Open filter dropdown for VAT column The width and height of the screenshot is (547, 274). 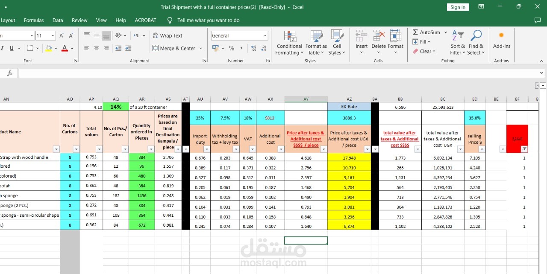point(253,149)
